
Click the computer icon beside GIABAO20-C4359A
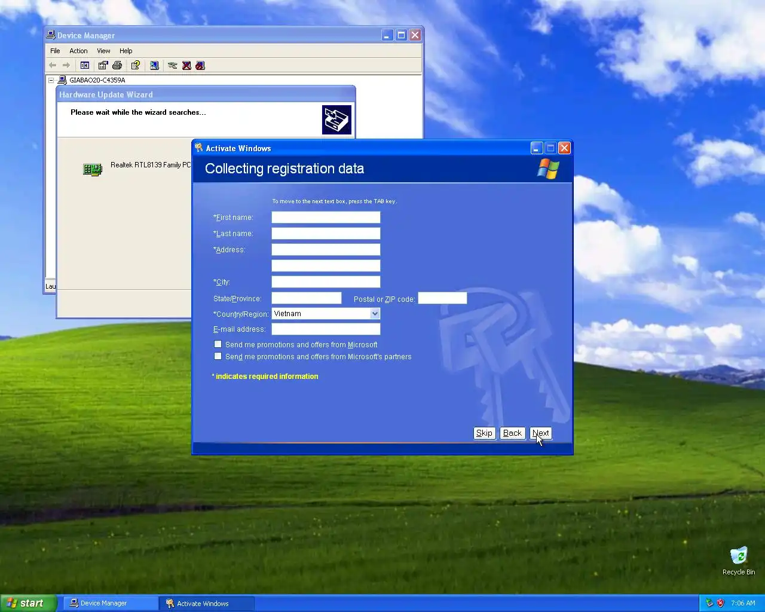pos(62,80)
